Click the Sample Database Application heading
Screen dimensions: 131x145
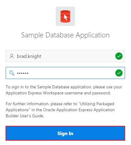[x=65, y=35]
